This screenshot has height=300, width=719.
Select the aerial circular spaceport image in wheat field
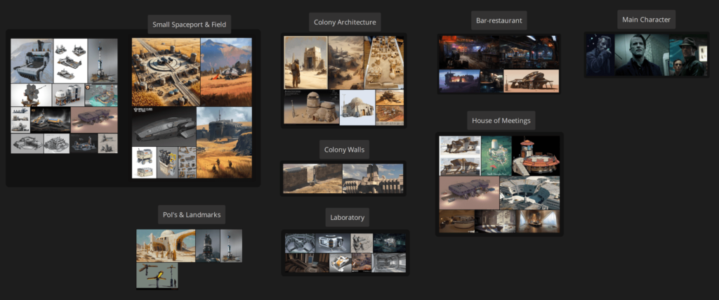click(166, 72)
